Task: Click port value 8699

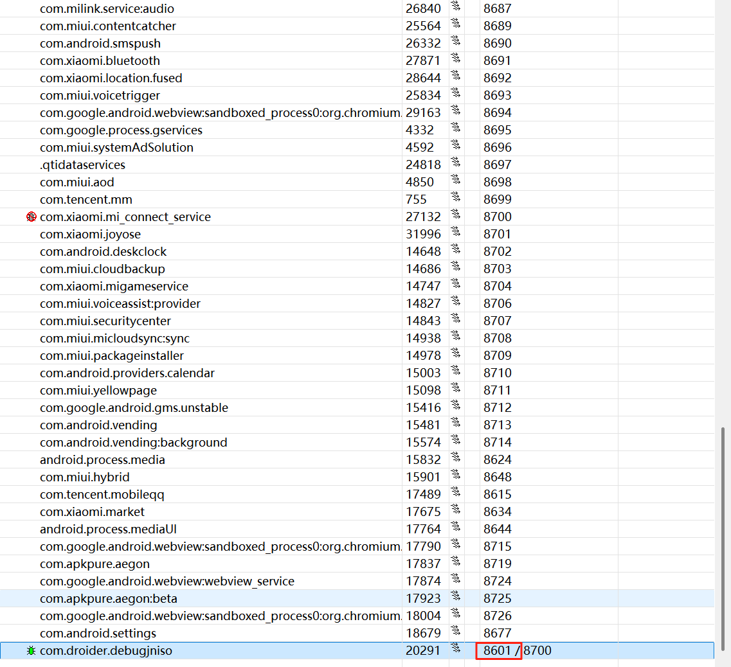Action: pyautogui.click(x=498, y=199)
